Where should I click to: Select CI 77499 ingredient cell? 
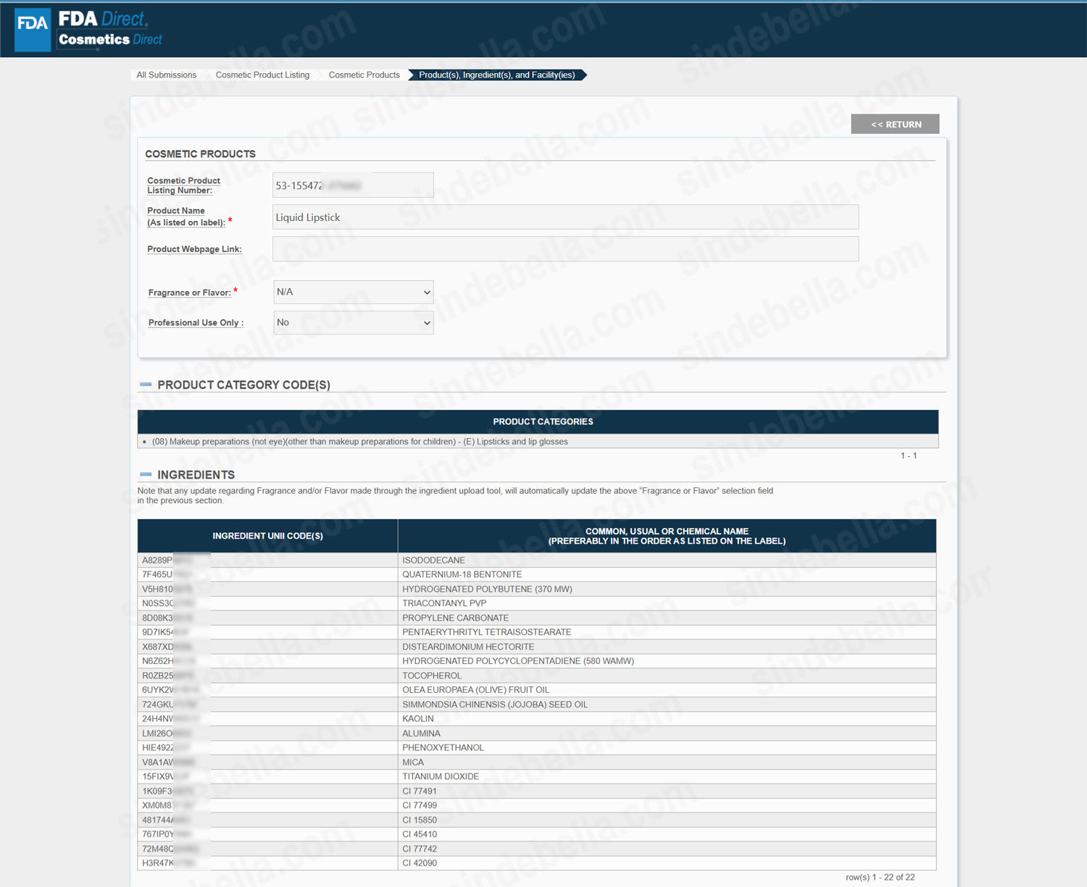(x=667, y=805)
